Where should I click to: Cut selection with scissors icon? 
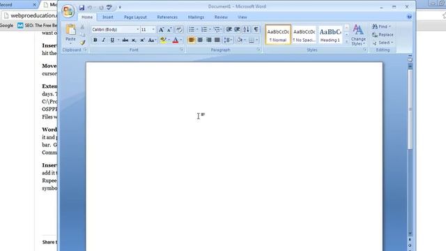click(x=82, y=26)
